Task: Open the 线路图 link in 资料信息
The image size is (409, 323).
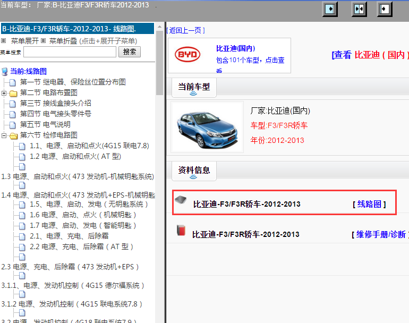Action: point(369,204)
